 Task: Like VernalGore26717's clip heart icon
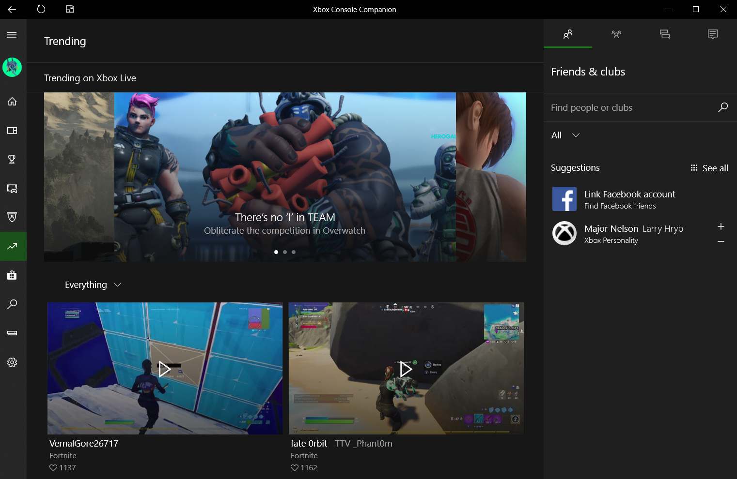[x=53, y=468]
